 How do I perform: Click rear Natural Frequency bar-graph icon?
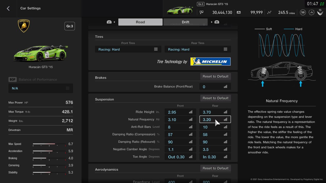point(225,119)
